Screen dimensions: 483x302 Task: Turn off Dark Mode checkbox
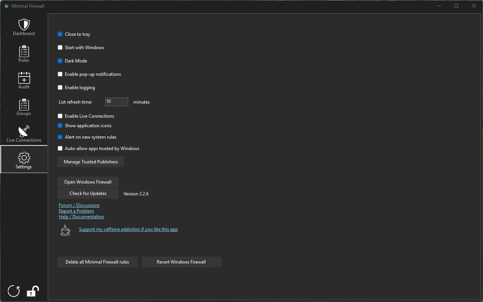(60, 61)
